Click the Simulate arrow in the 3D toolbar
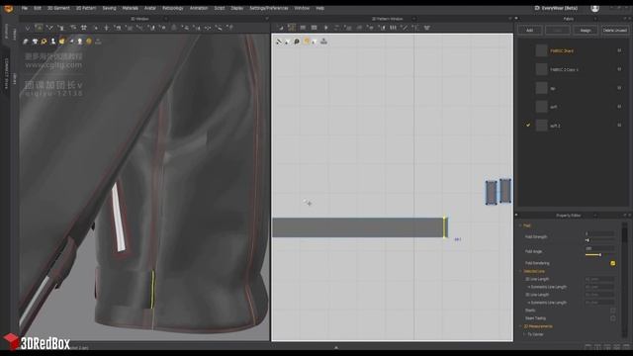 [x=28, y=28]
